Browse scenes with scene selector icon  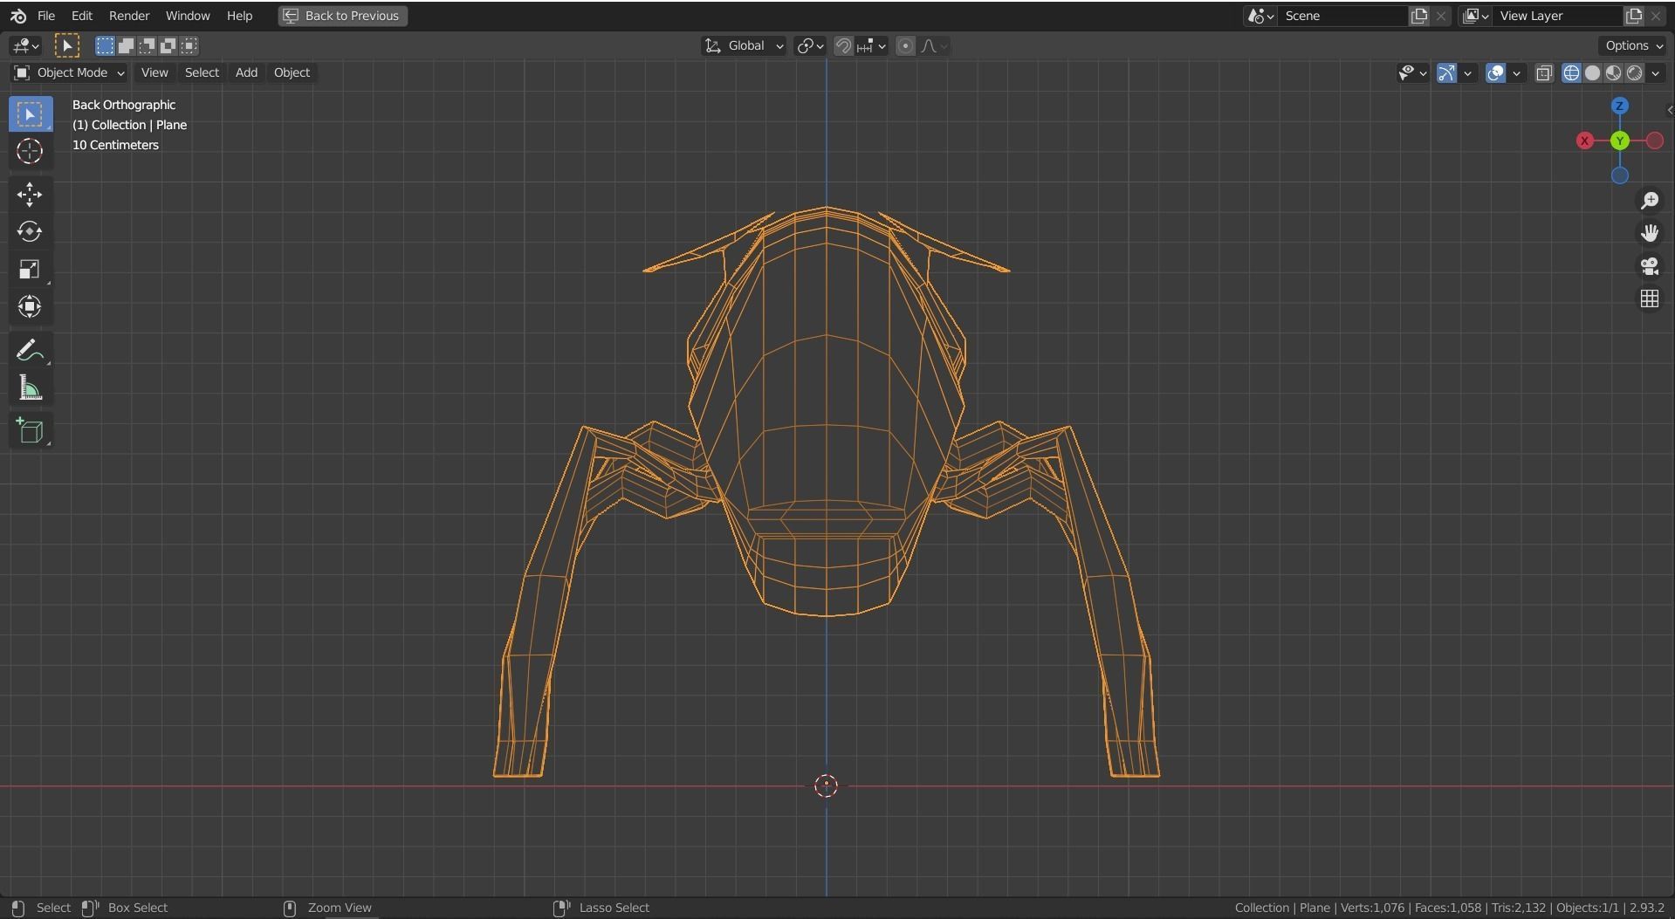[1260, 16]
